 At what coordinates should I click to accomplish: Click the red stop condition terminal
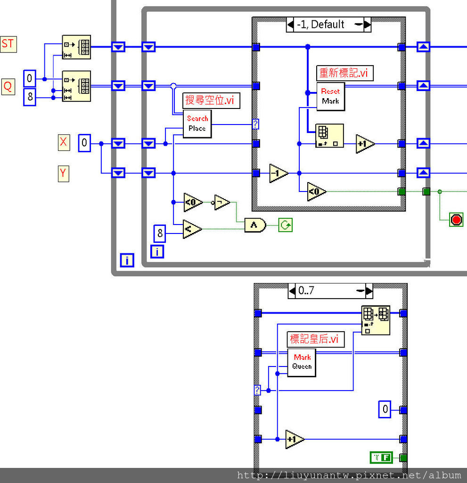456,220
